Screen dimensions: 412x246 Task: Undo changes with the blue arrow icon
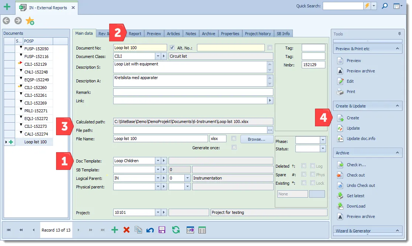coord(150,230)
